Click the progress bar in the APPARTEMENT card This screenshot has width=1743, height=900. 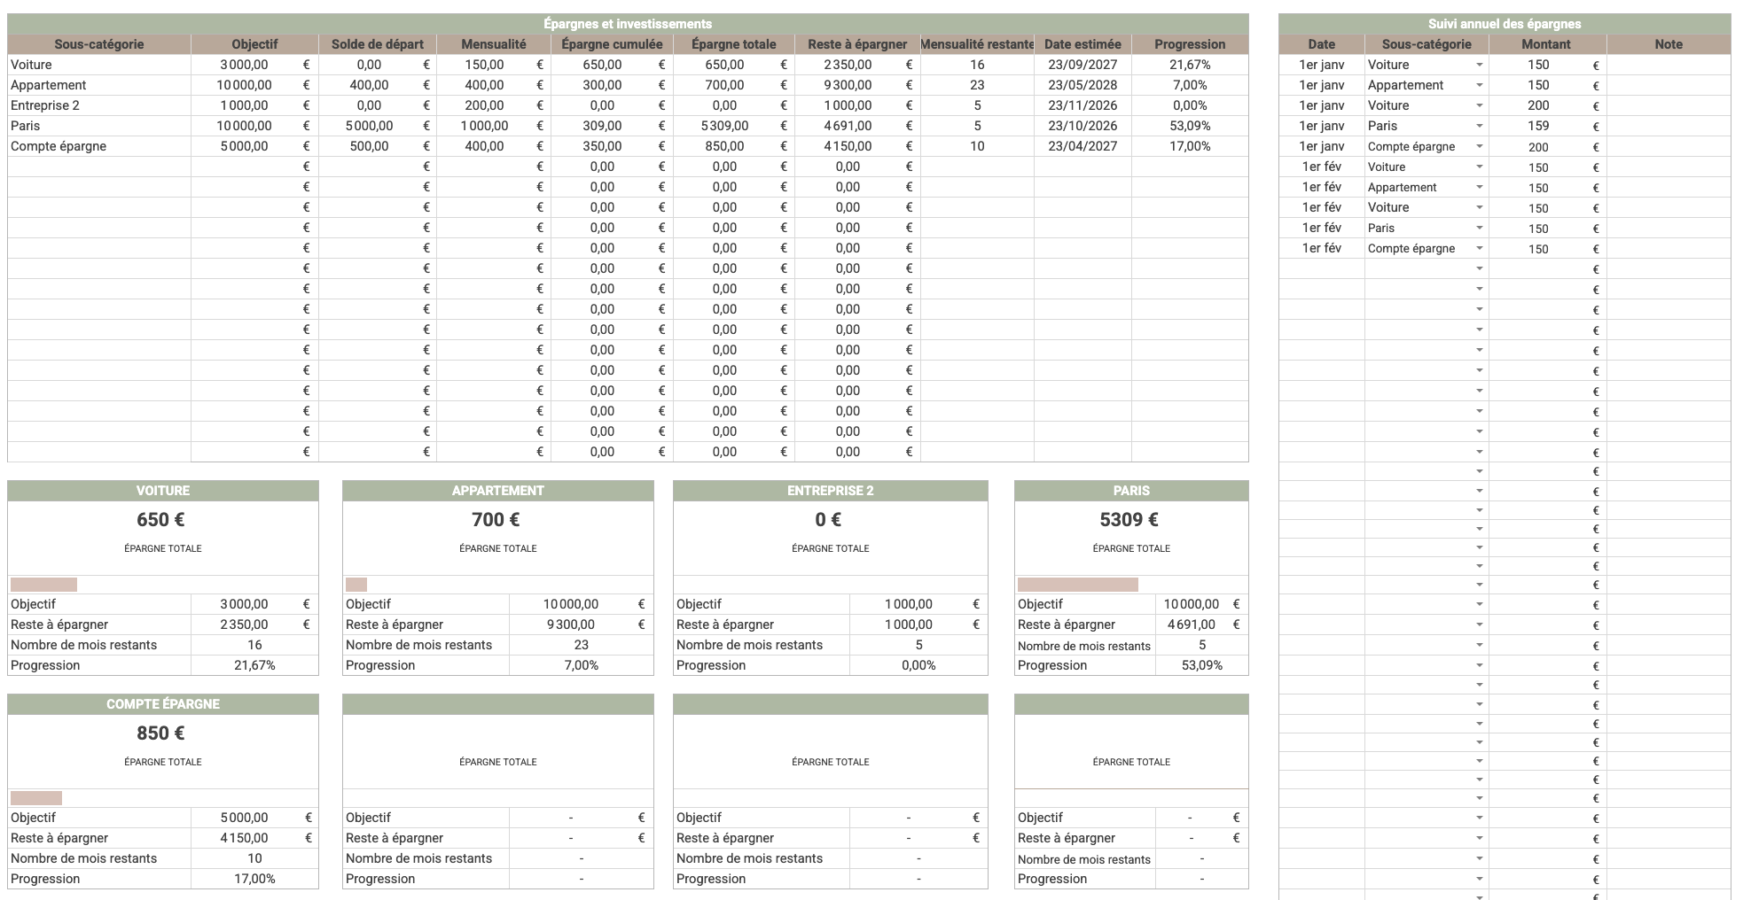coord(356,585)
